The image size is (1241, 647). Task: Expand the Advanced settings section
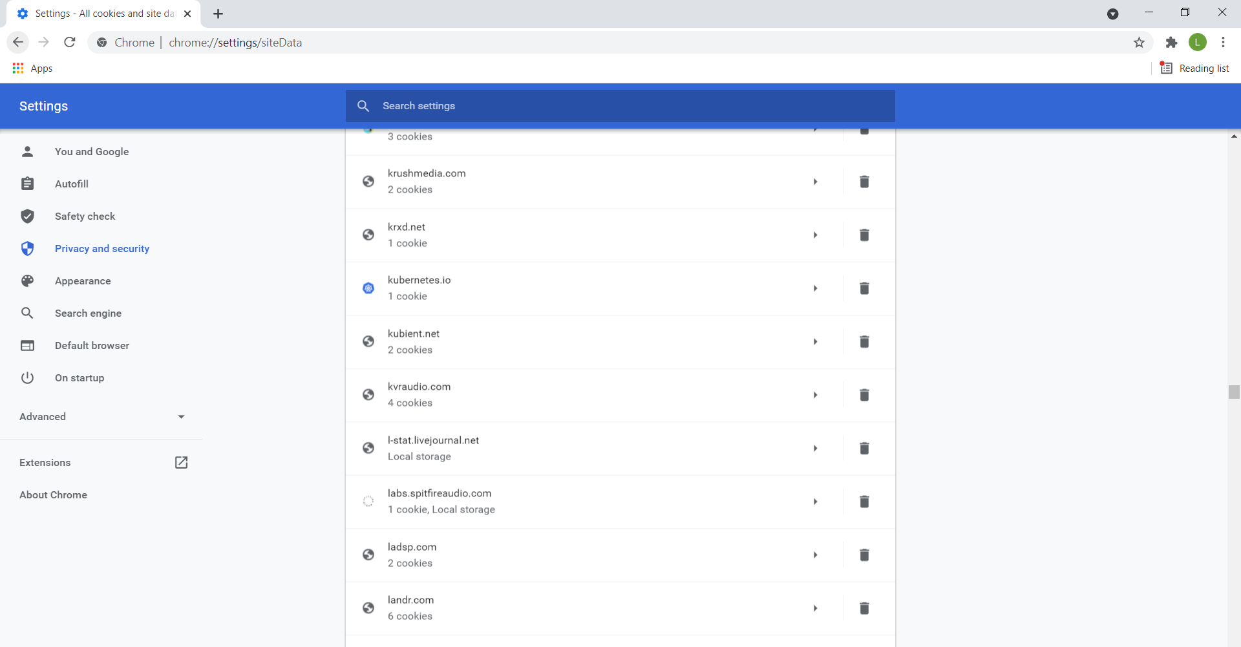pos(102,417)
